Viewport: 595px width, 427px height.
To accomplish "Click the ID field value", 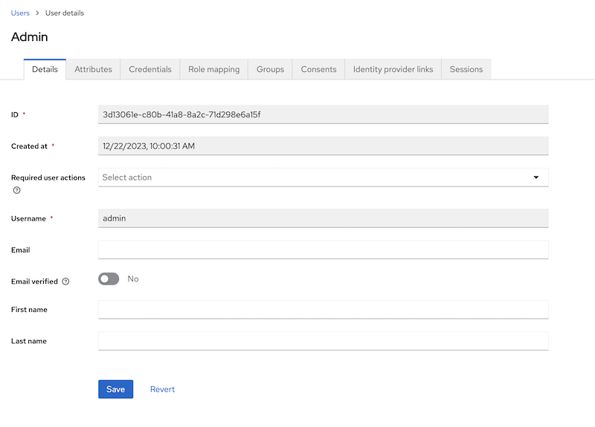I will click(324, 114).
